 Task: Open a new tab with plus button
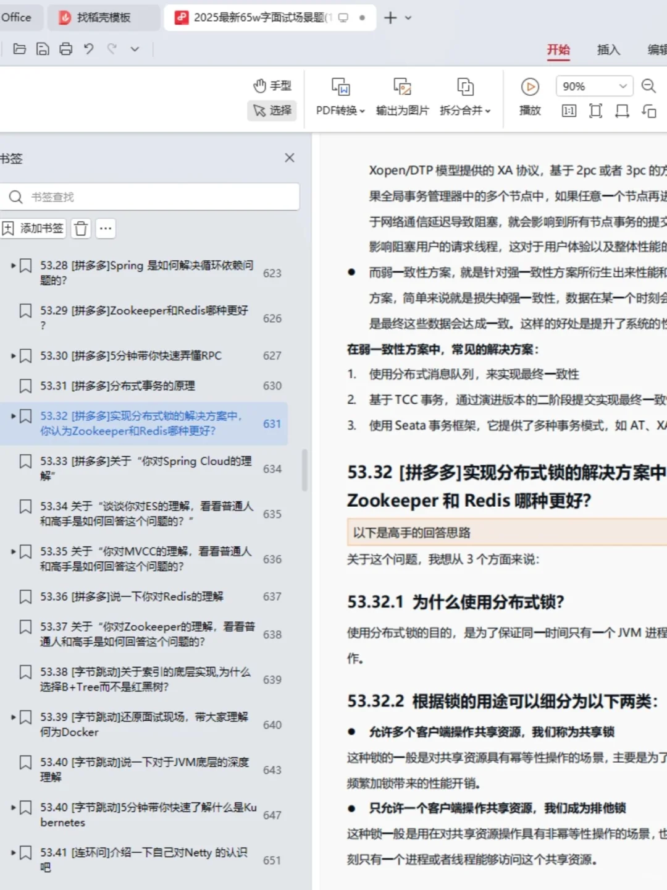click(390, 18)
